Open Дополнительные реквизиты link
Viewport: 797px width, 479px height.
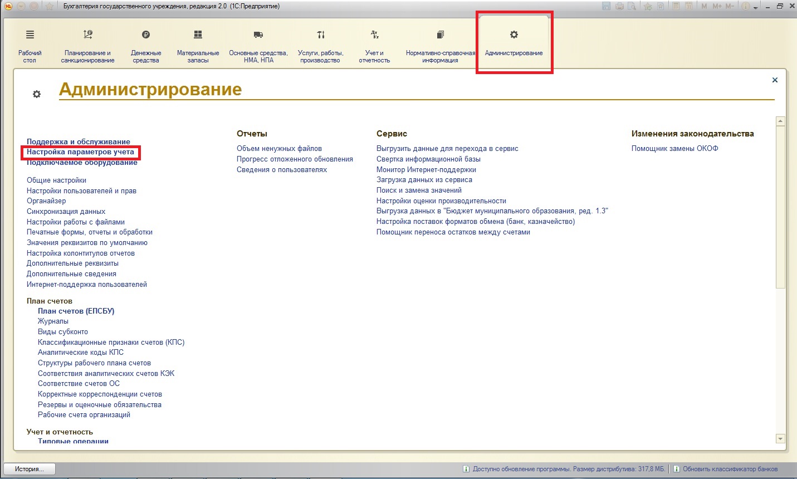[x=72, y=263]
